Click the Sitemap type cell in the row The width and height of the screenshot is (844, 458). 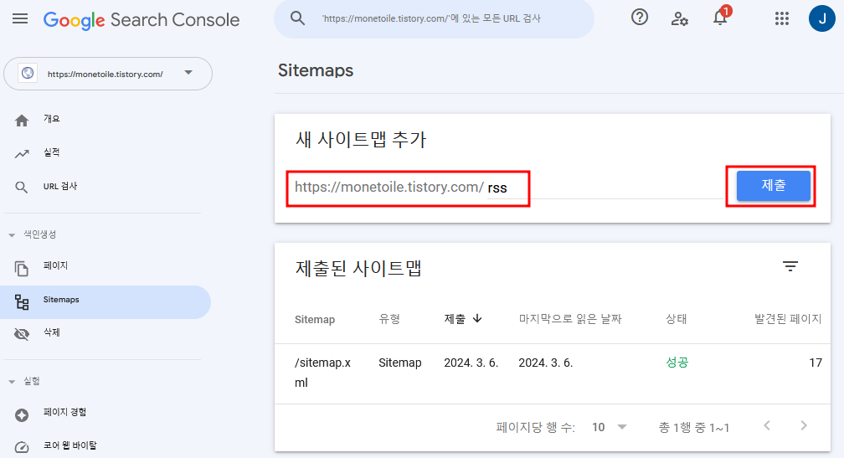point(400,363)
